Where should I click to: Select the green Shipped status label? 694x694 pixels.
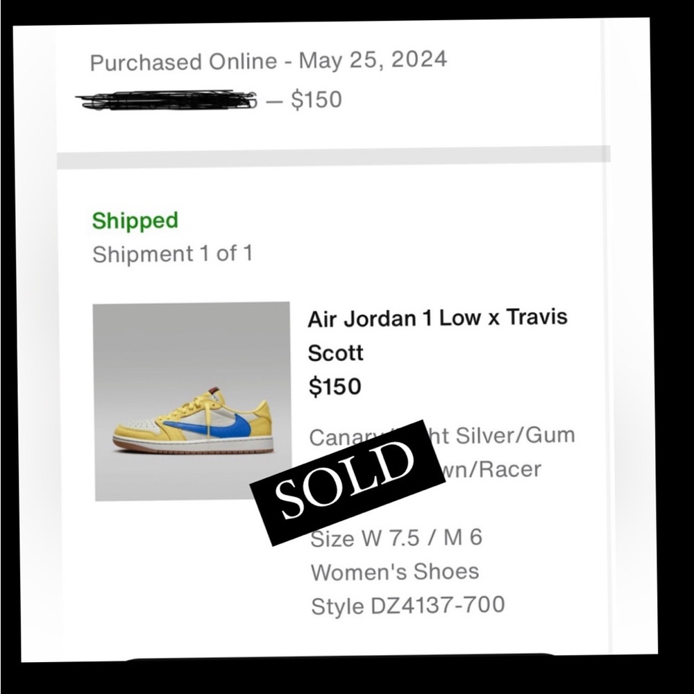point(135,221)
